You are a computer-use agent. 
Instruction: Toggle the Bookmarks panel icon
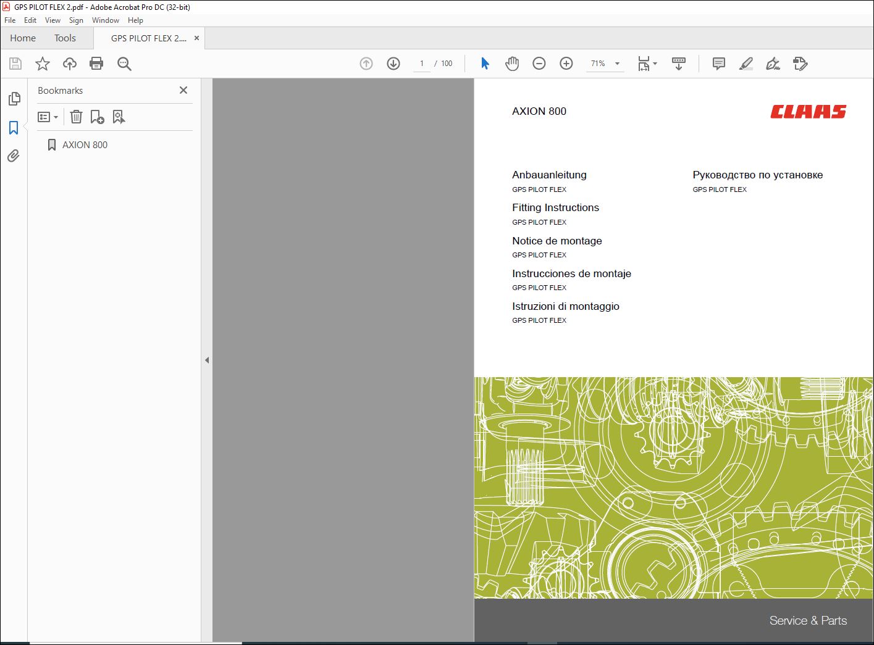click(x=14, y=128)
